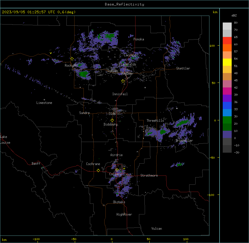This screenshot has height=243, width=249.
Task: Pick the light gray 80-70 dBZ swatch
Action: (227, 26)
